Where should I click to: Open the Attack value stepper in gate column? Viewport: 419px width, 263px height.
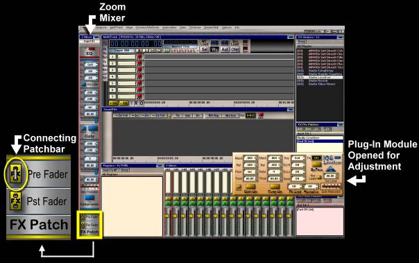point(250,158)
